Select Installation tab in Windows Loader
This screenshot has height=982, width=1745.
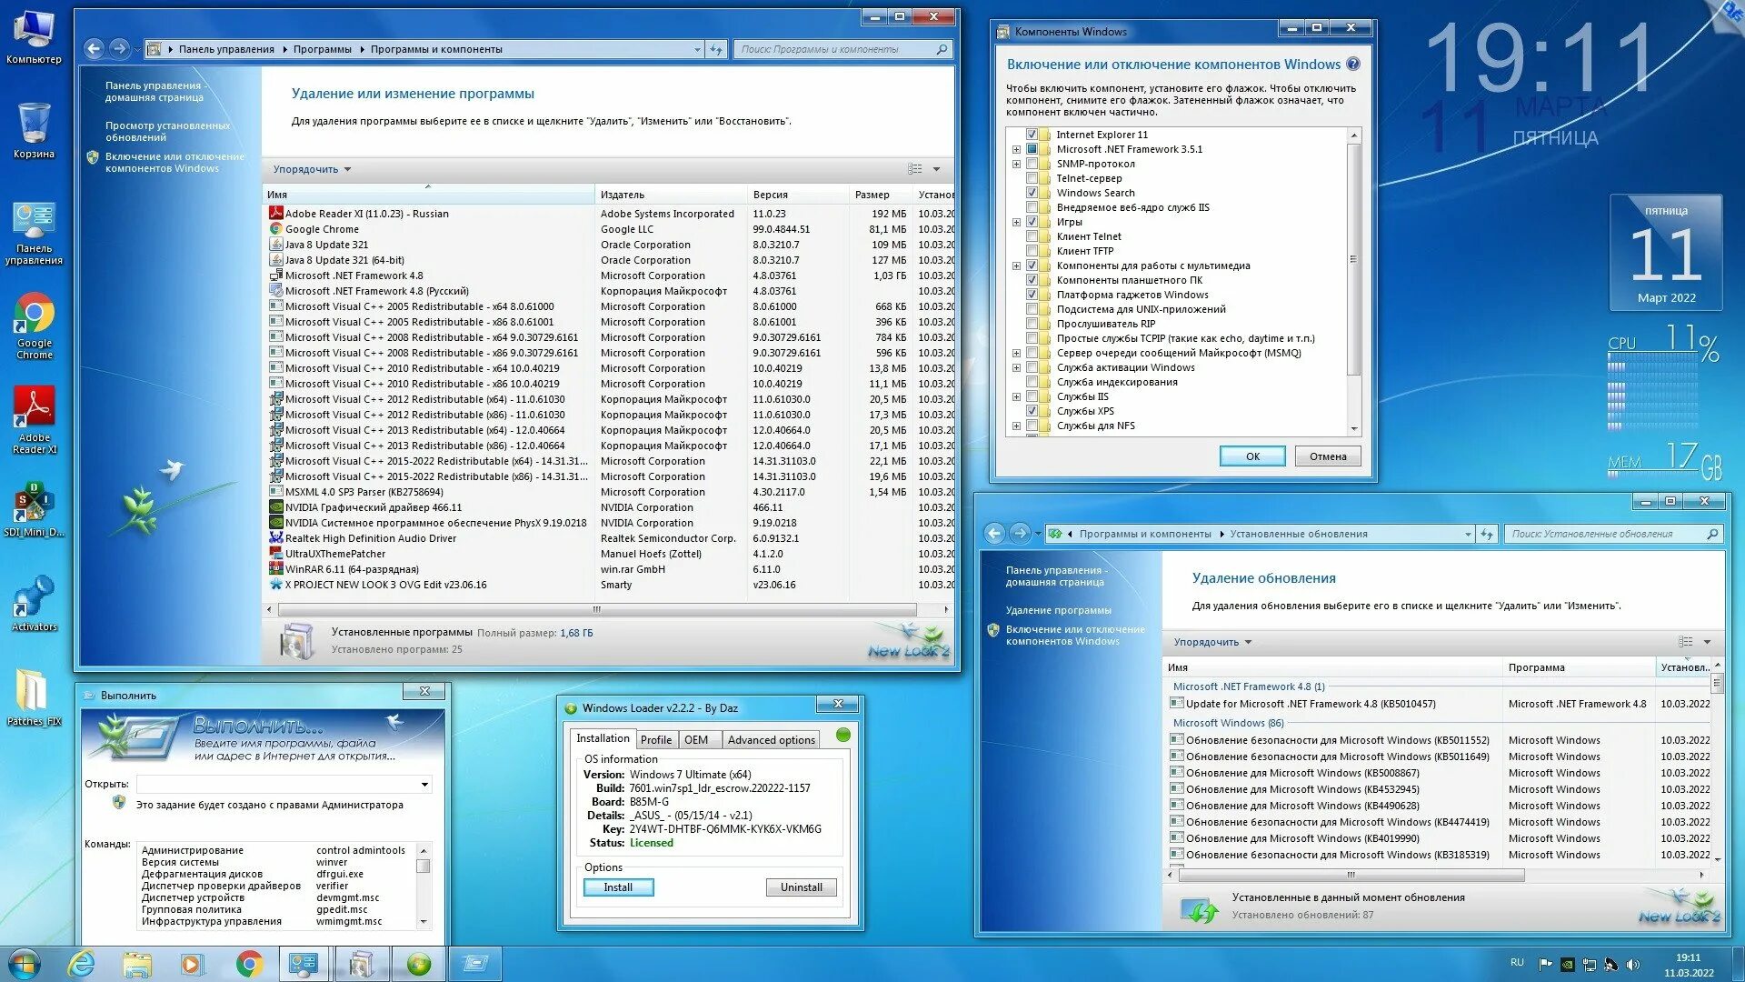[603, 738]
